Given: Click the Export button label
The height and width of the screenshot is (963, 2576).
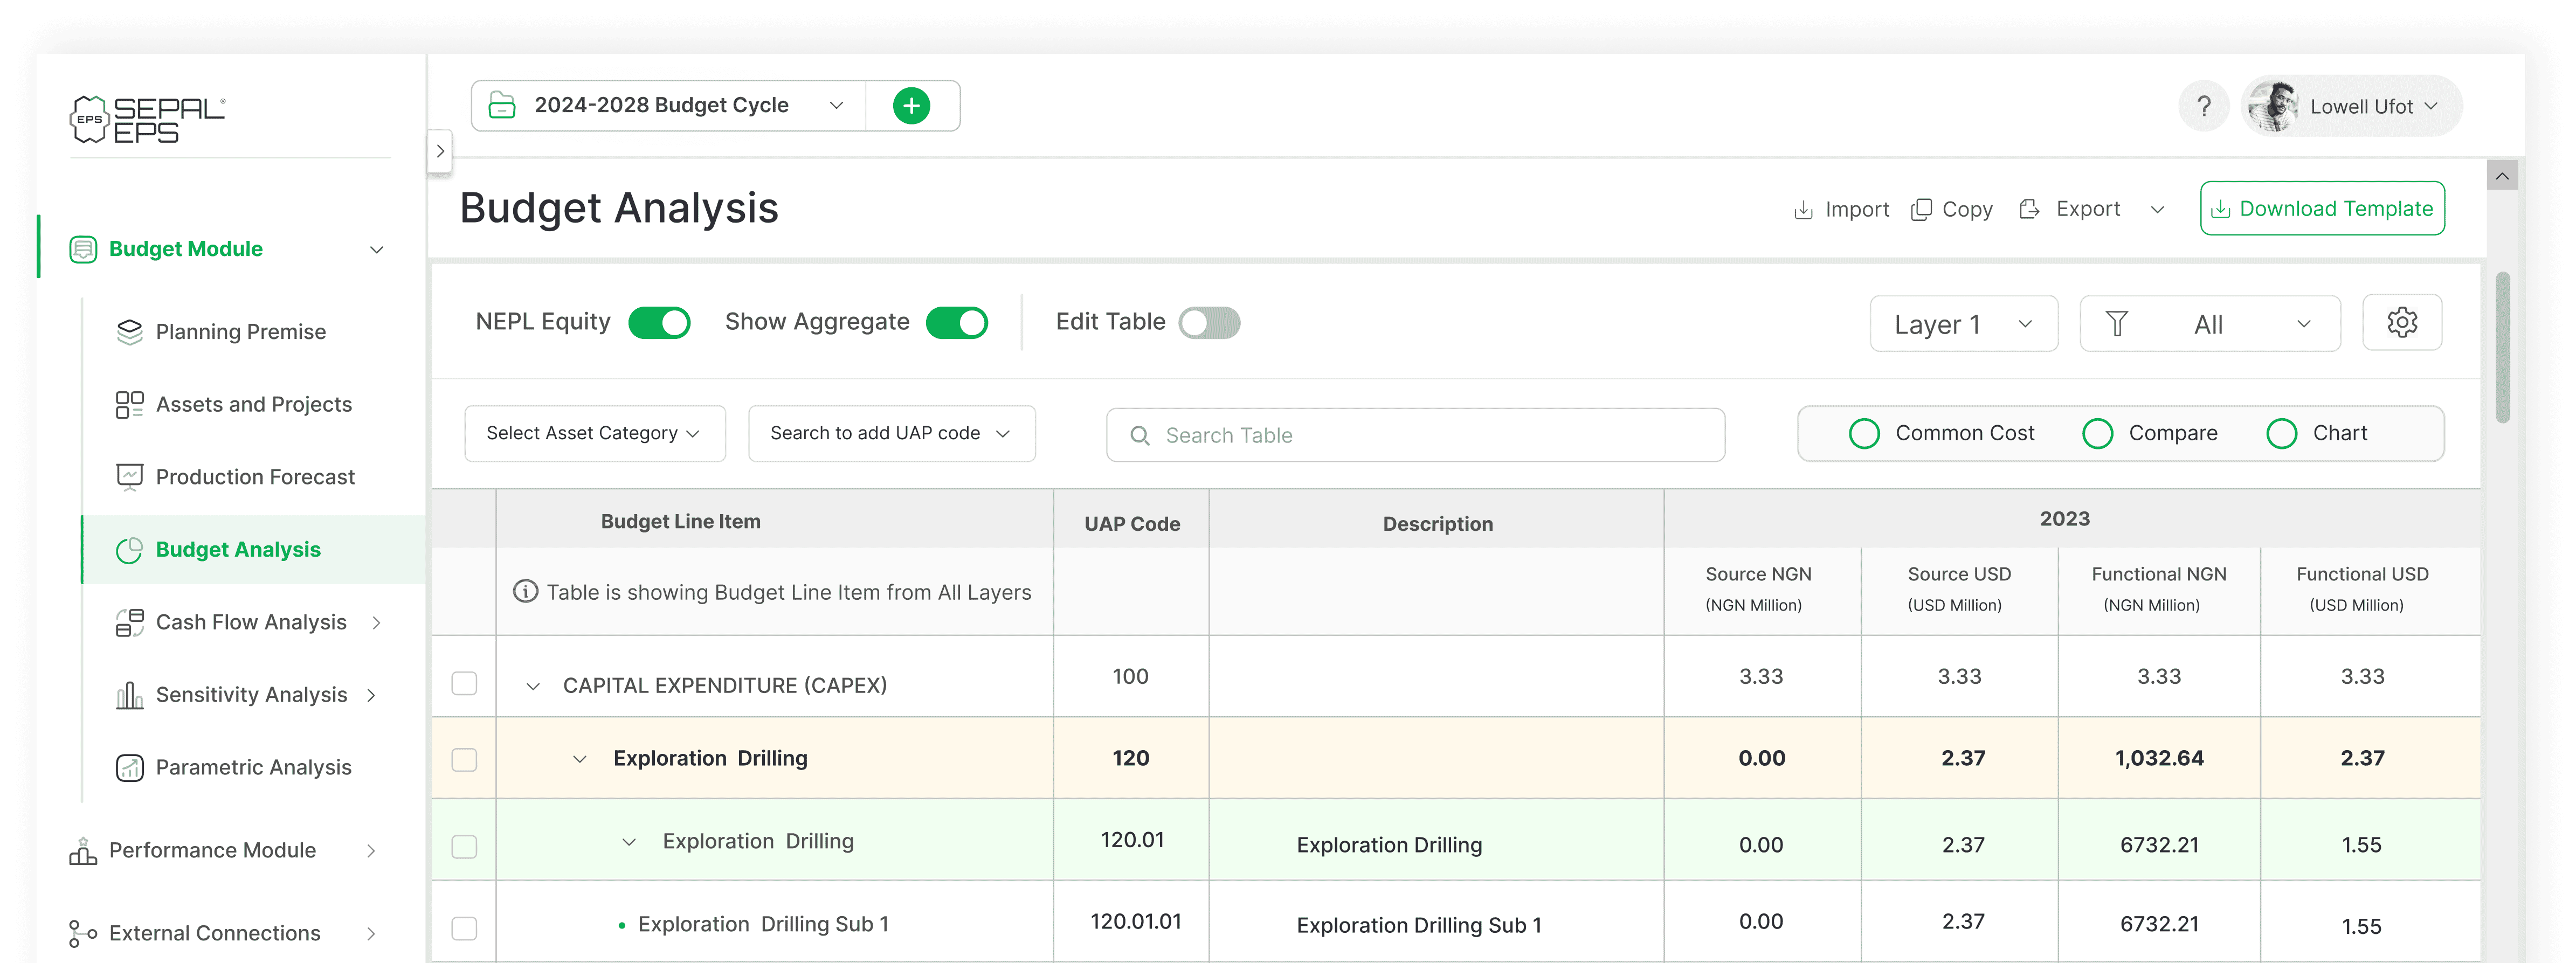Looking at the screenshot, I should 2087,209.
